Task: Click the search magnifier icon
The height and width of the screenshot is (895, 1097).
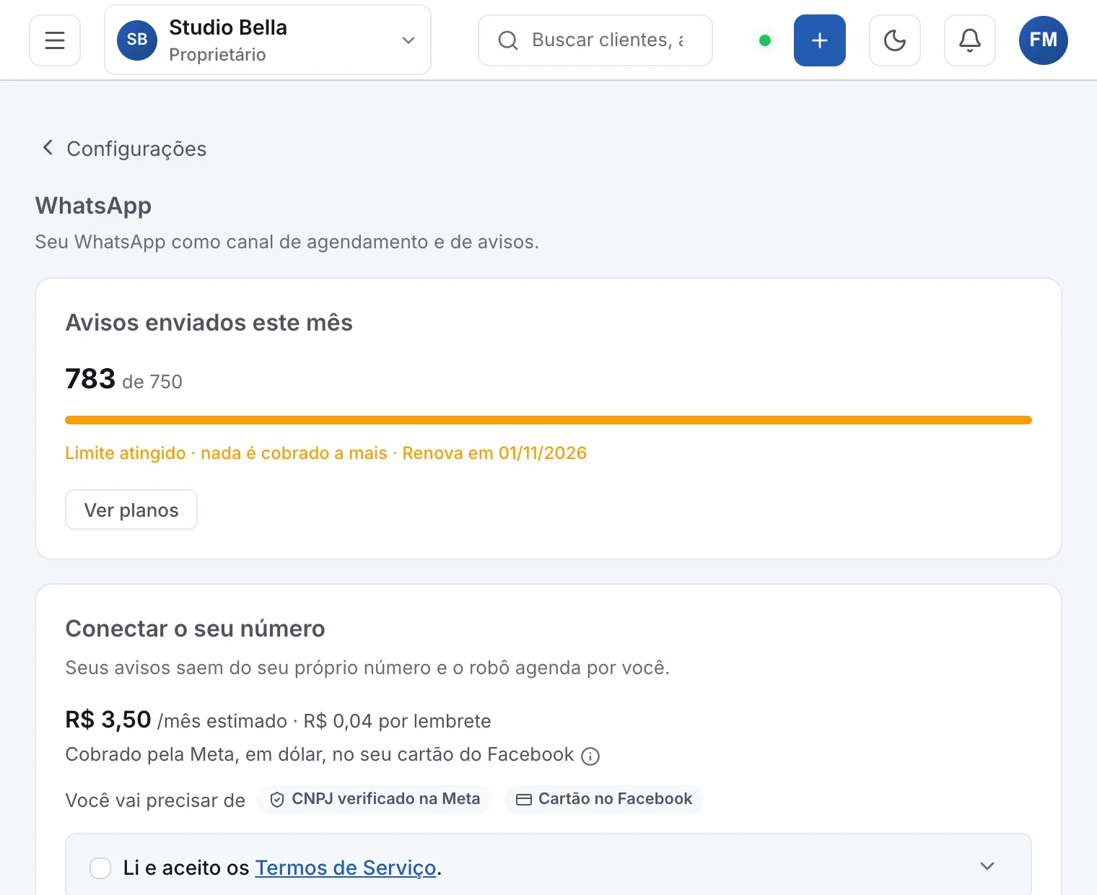Action: pyautogui.click(x=508, y=40)
